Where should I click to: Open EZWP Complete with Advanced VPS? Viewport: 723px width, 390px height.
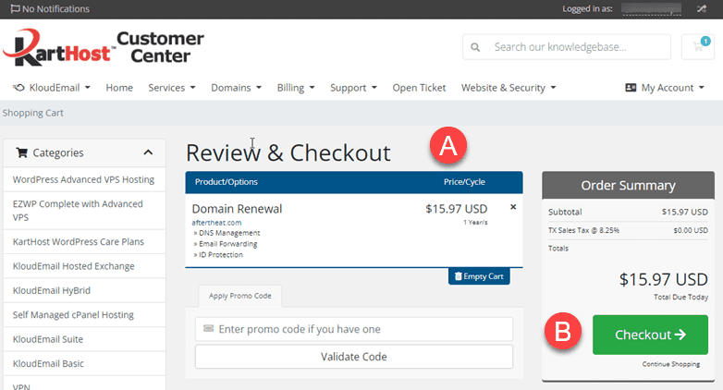click(84, 211)
